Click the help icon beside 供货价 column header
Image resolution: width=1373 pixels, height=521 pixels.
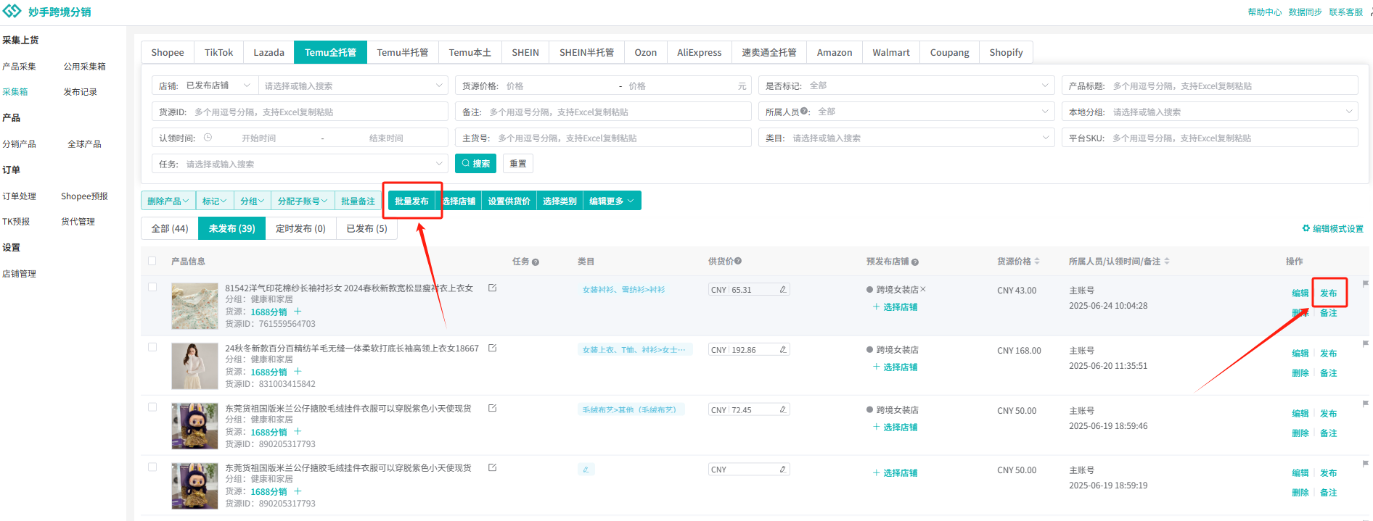738,261
